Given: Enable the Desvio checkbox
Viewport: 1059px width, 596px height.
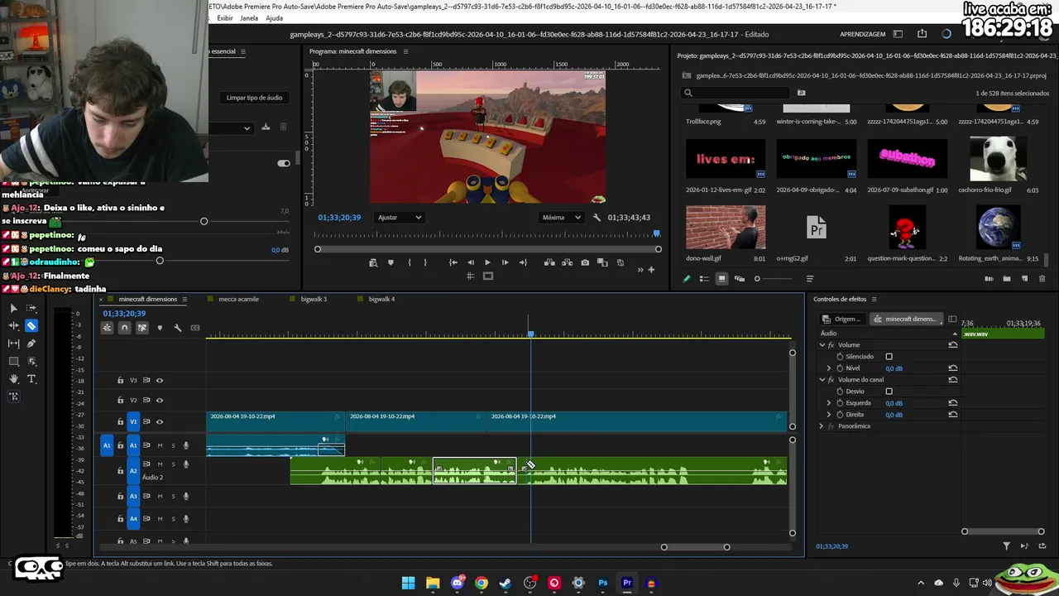Looking at the screenshot, I should (889, 392).
